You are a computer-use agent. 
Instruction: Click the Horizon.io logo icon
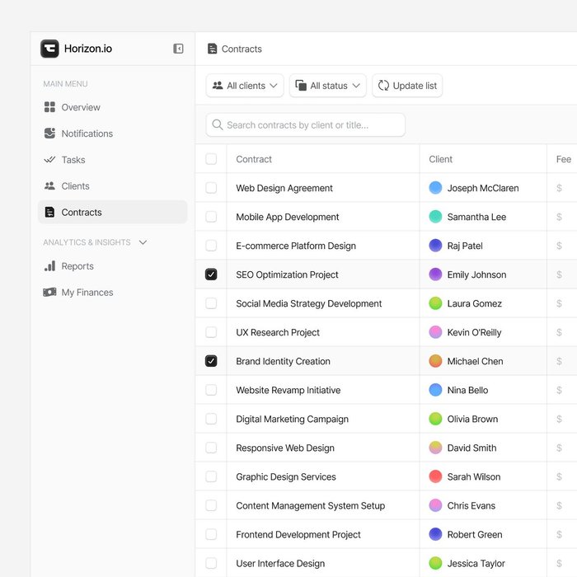coord(49,49)
